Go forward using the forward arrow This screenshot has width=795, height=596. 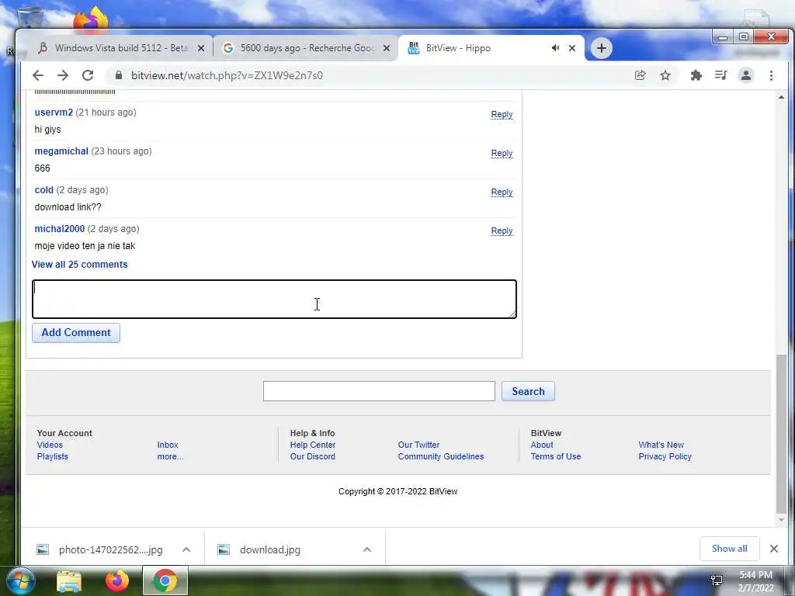[x=63, y=75]
